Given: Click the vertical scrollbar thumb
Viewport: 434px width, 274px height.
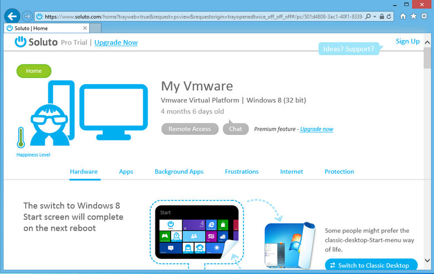Looking at the screenshot, I should pyautogui.click(x=427, y=57).
